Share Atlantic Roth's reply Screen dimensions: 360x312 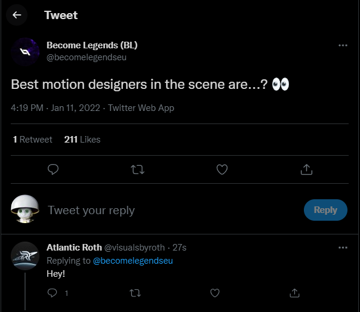(294, 293)
